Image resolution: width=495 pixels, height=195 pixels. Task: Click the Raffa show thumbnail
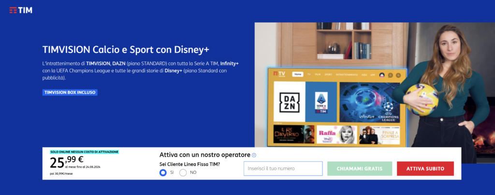tap(337, 135)
